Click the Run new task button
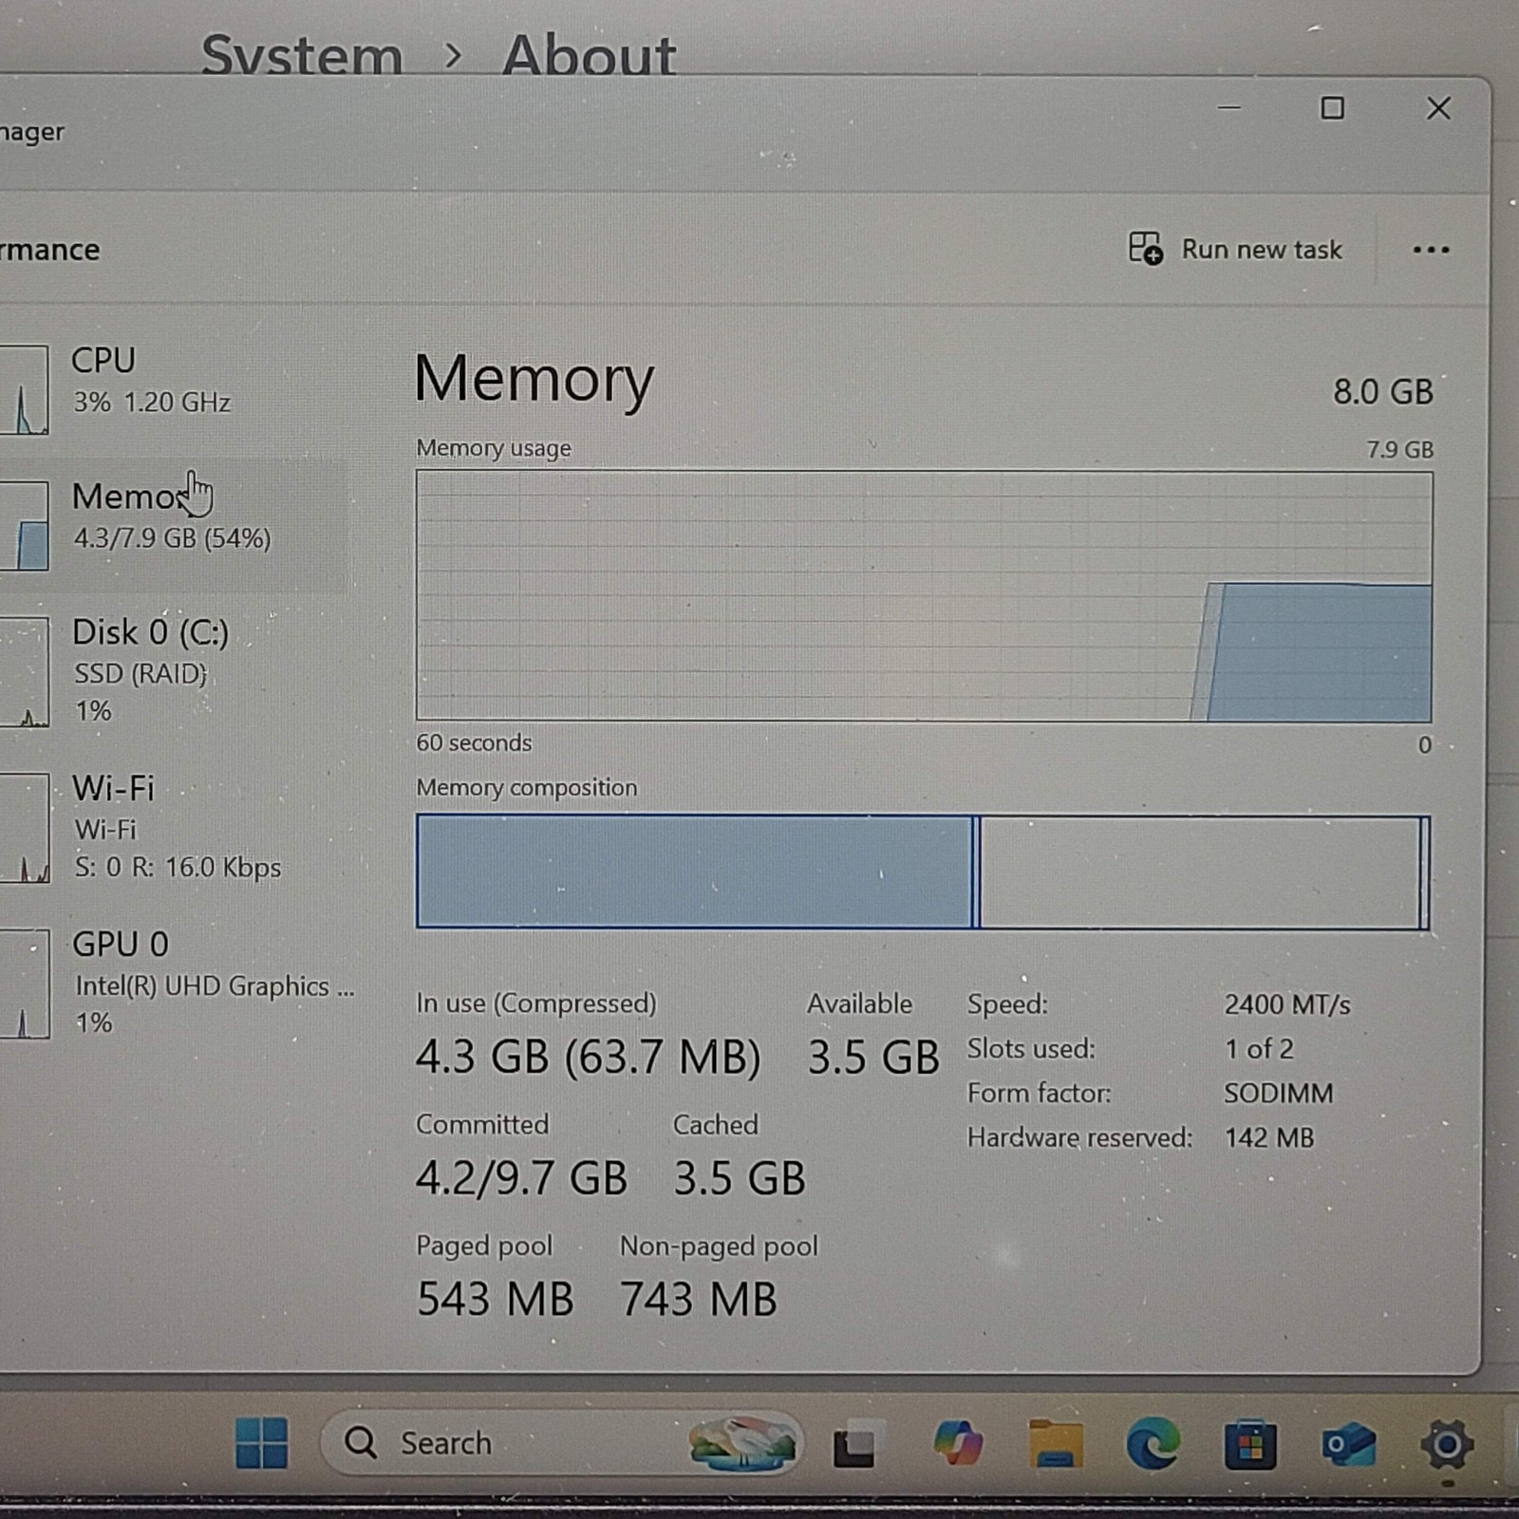The image size is (1519, 1519). point(1235,250)
